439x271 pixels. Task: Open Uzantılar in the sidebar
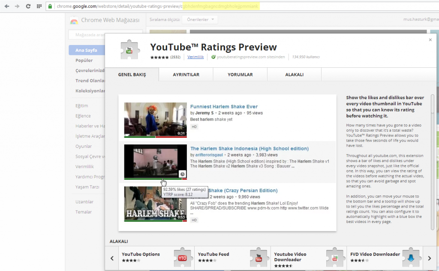click(x=84, y=202)
